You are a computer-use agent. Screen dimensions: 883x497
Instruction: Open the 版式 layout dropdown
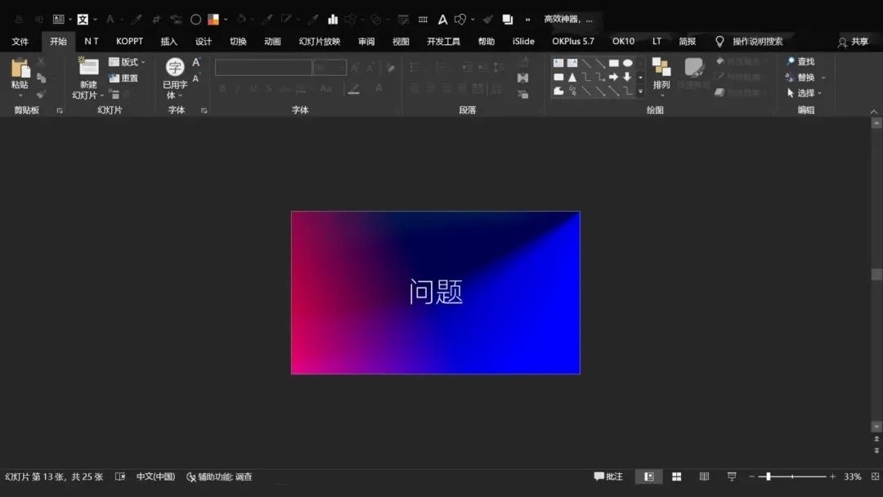(127, 62)
